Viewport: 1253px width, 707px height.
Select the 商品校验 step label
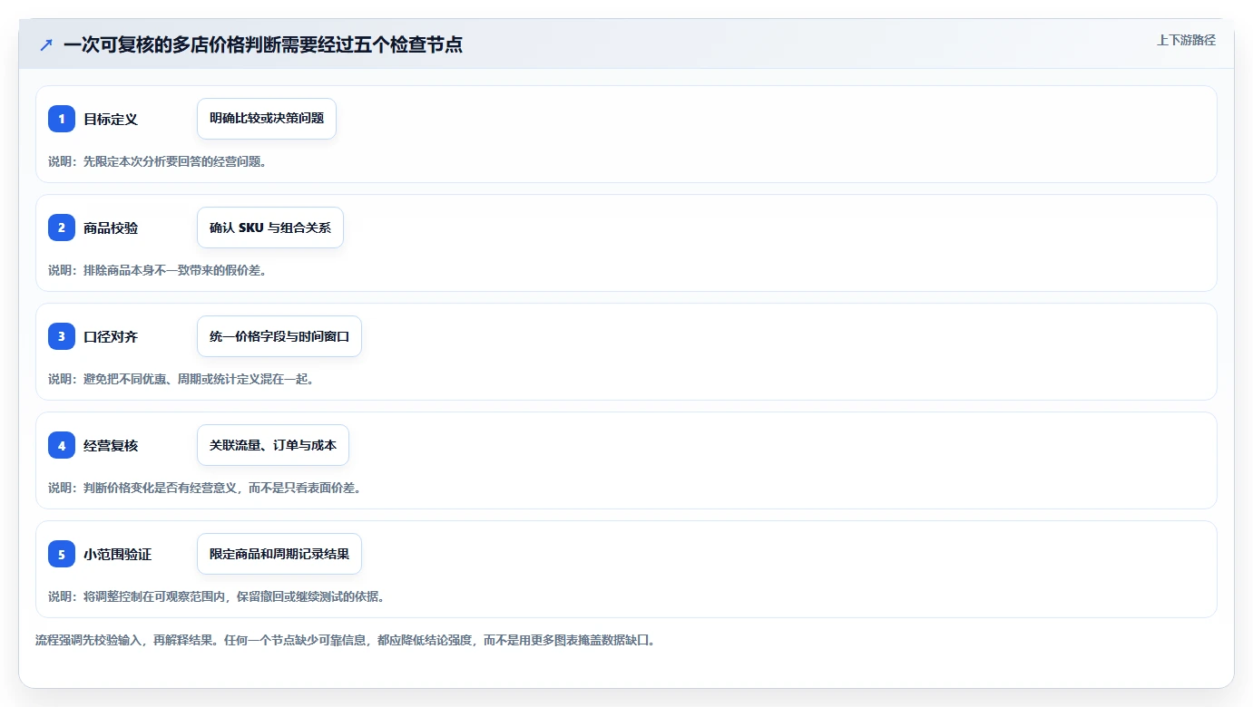[111, 228]
